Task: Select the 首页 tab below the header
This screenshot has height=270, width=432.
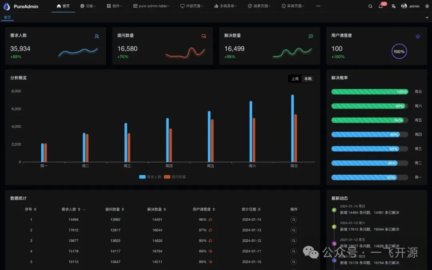Action: coord(8,18)
